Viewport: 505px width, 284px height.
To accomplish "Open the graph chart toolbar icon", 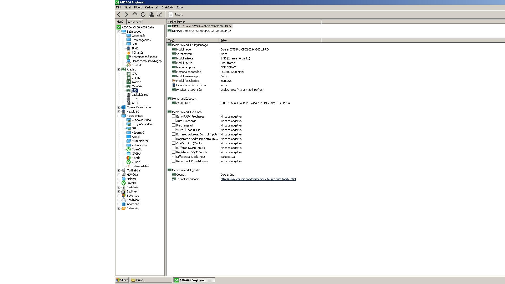I will 159,14.
